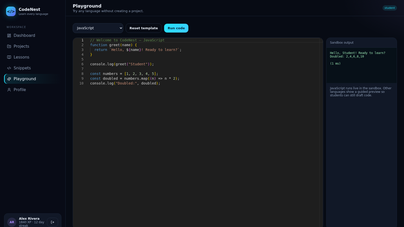
Task: Open the Profile page
Action: [x=33, y=90]
